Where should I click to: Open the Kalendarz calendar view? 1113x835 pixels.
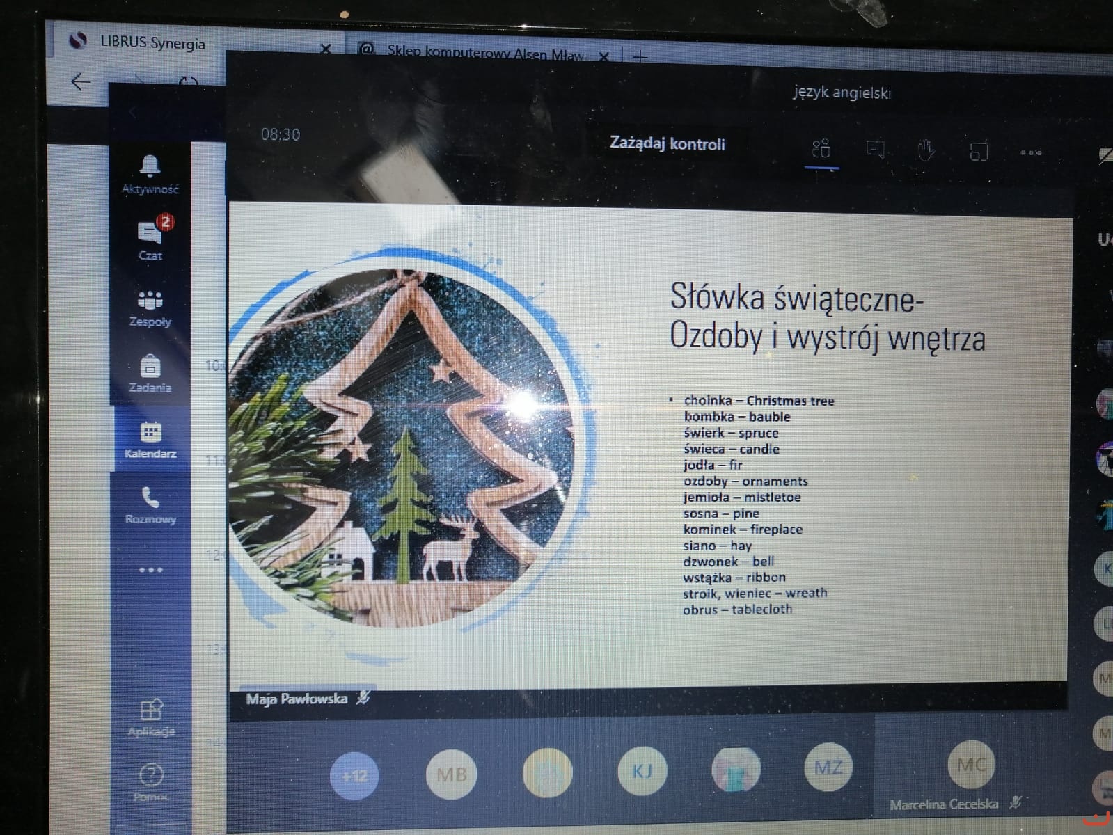(x=150, y=440)
